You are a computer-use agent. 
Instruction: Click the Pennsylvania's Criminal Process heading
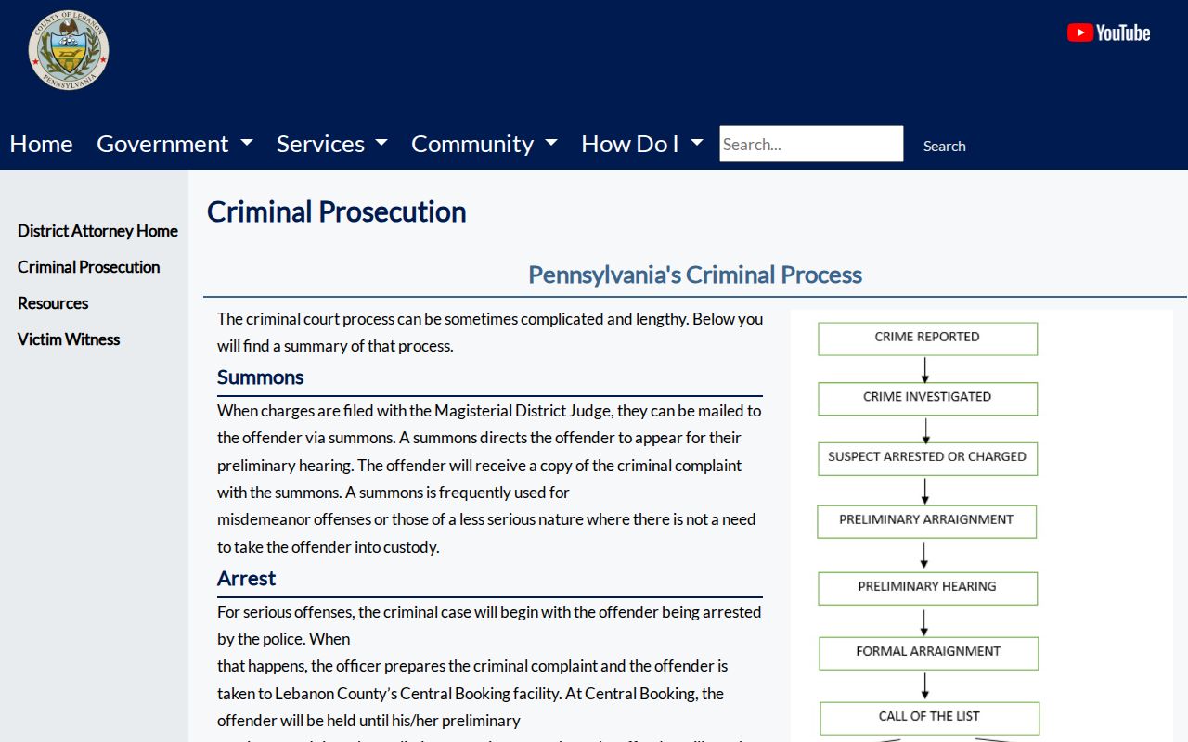click(x=695, y=275)
